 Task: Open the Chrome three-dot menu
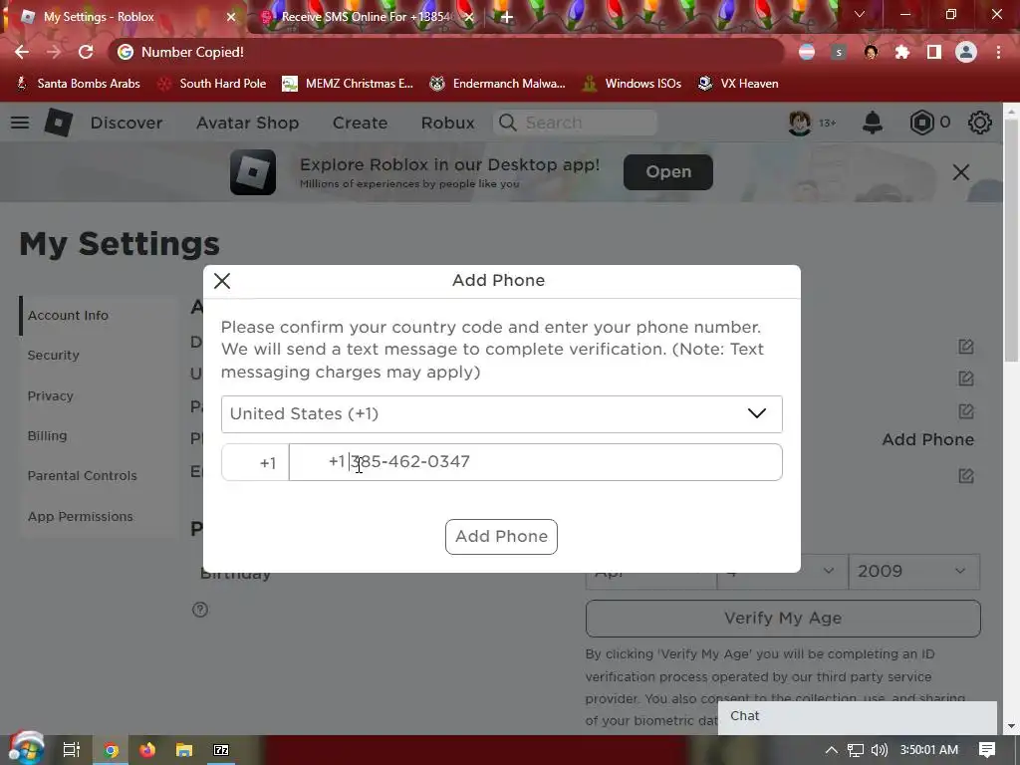[x=998, y=52]
